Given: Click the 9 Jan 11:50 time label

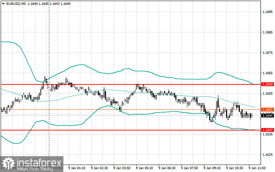Looking at the screenshot, I should tap(258, 168).
